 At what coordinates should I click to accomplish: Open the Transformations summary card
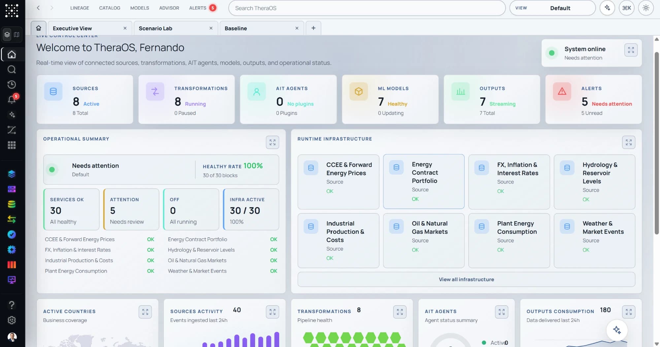(186, 99)
